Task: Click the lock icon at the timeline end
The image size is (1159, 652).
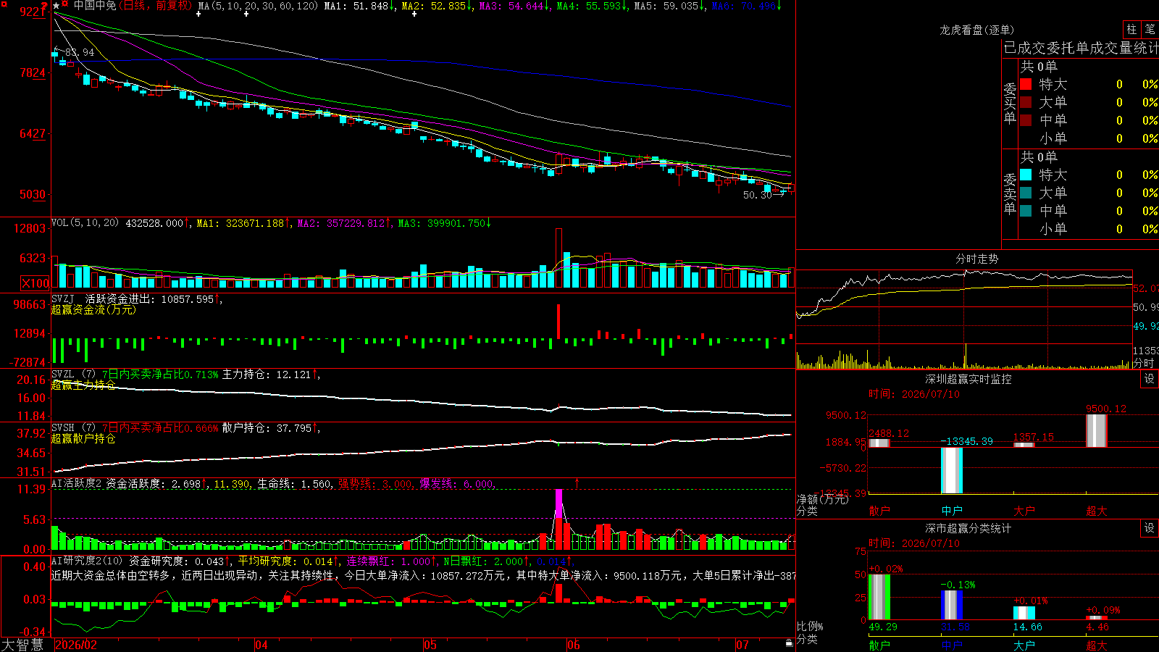Action: [790, 643]
